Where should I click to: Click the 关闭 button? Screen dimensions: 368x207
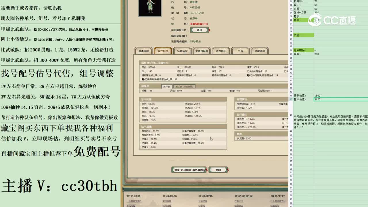tap(218, 170)
